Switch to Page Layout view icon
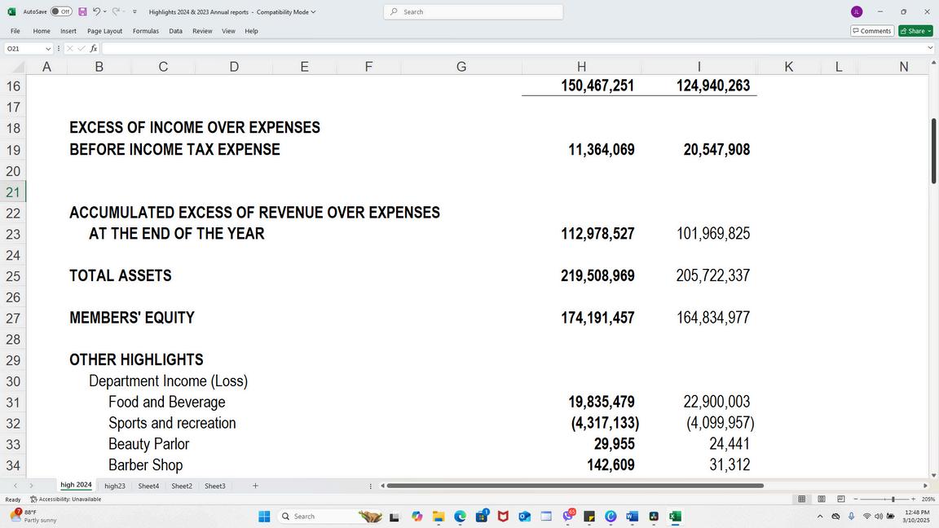 click(822, 499)
